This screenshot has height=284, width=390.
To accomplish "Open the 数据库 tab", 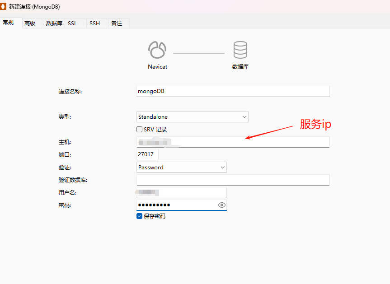I will pos(54,23).
